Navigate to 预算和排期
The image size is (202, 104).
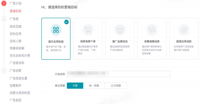pos(17,48)
